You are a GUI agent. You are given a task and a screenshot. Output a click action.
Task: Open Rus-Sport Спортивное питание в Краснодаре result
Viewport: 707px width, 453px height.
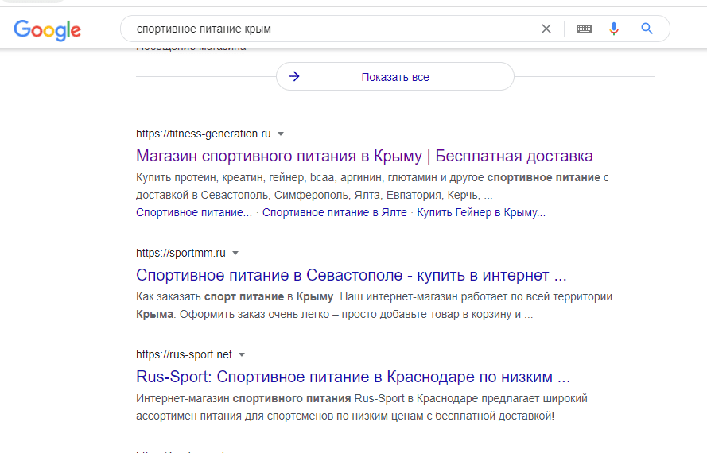point(353,377)
